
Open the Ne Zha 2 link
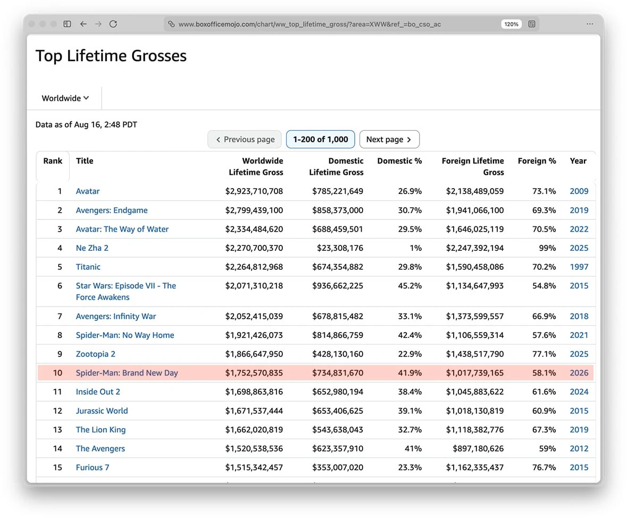(92, 248)
